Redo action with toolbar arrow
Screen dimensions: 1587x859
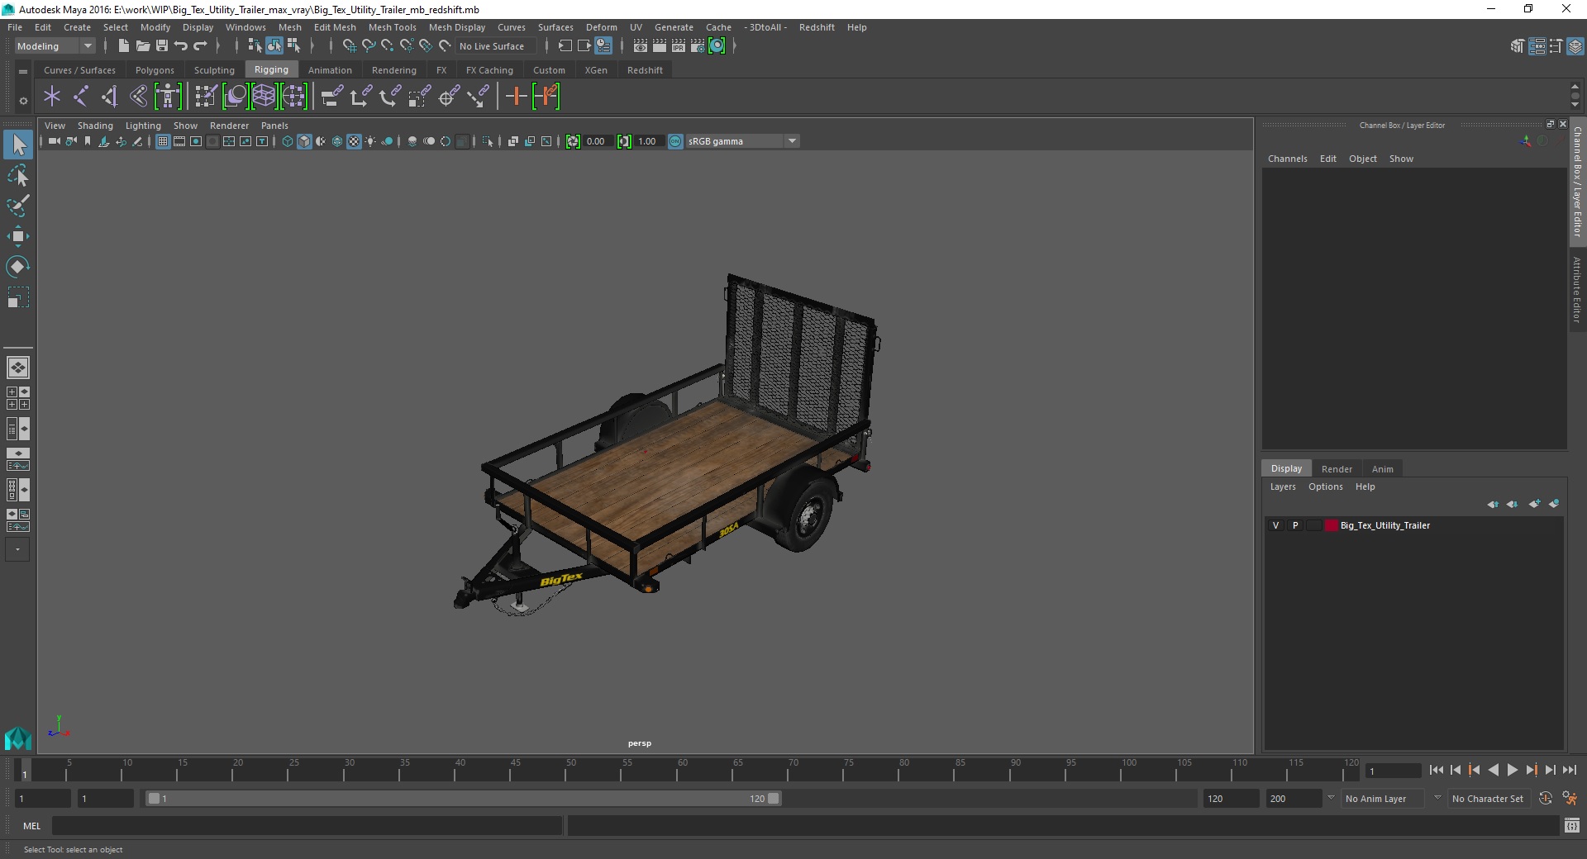click(x=199, y=46)
